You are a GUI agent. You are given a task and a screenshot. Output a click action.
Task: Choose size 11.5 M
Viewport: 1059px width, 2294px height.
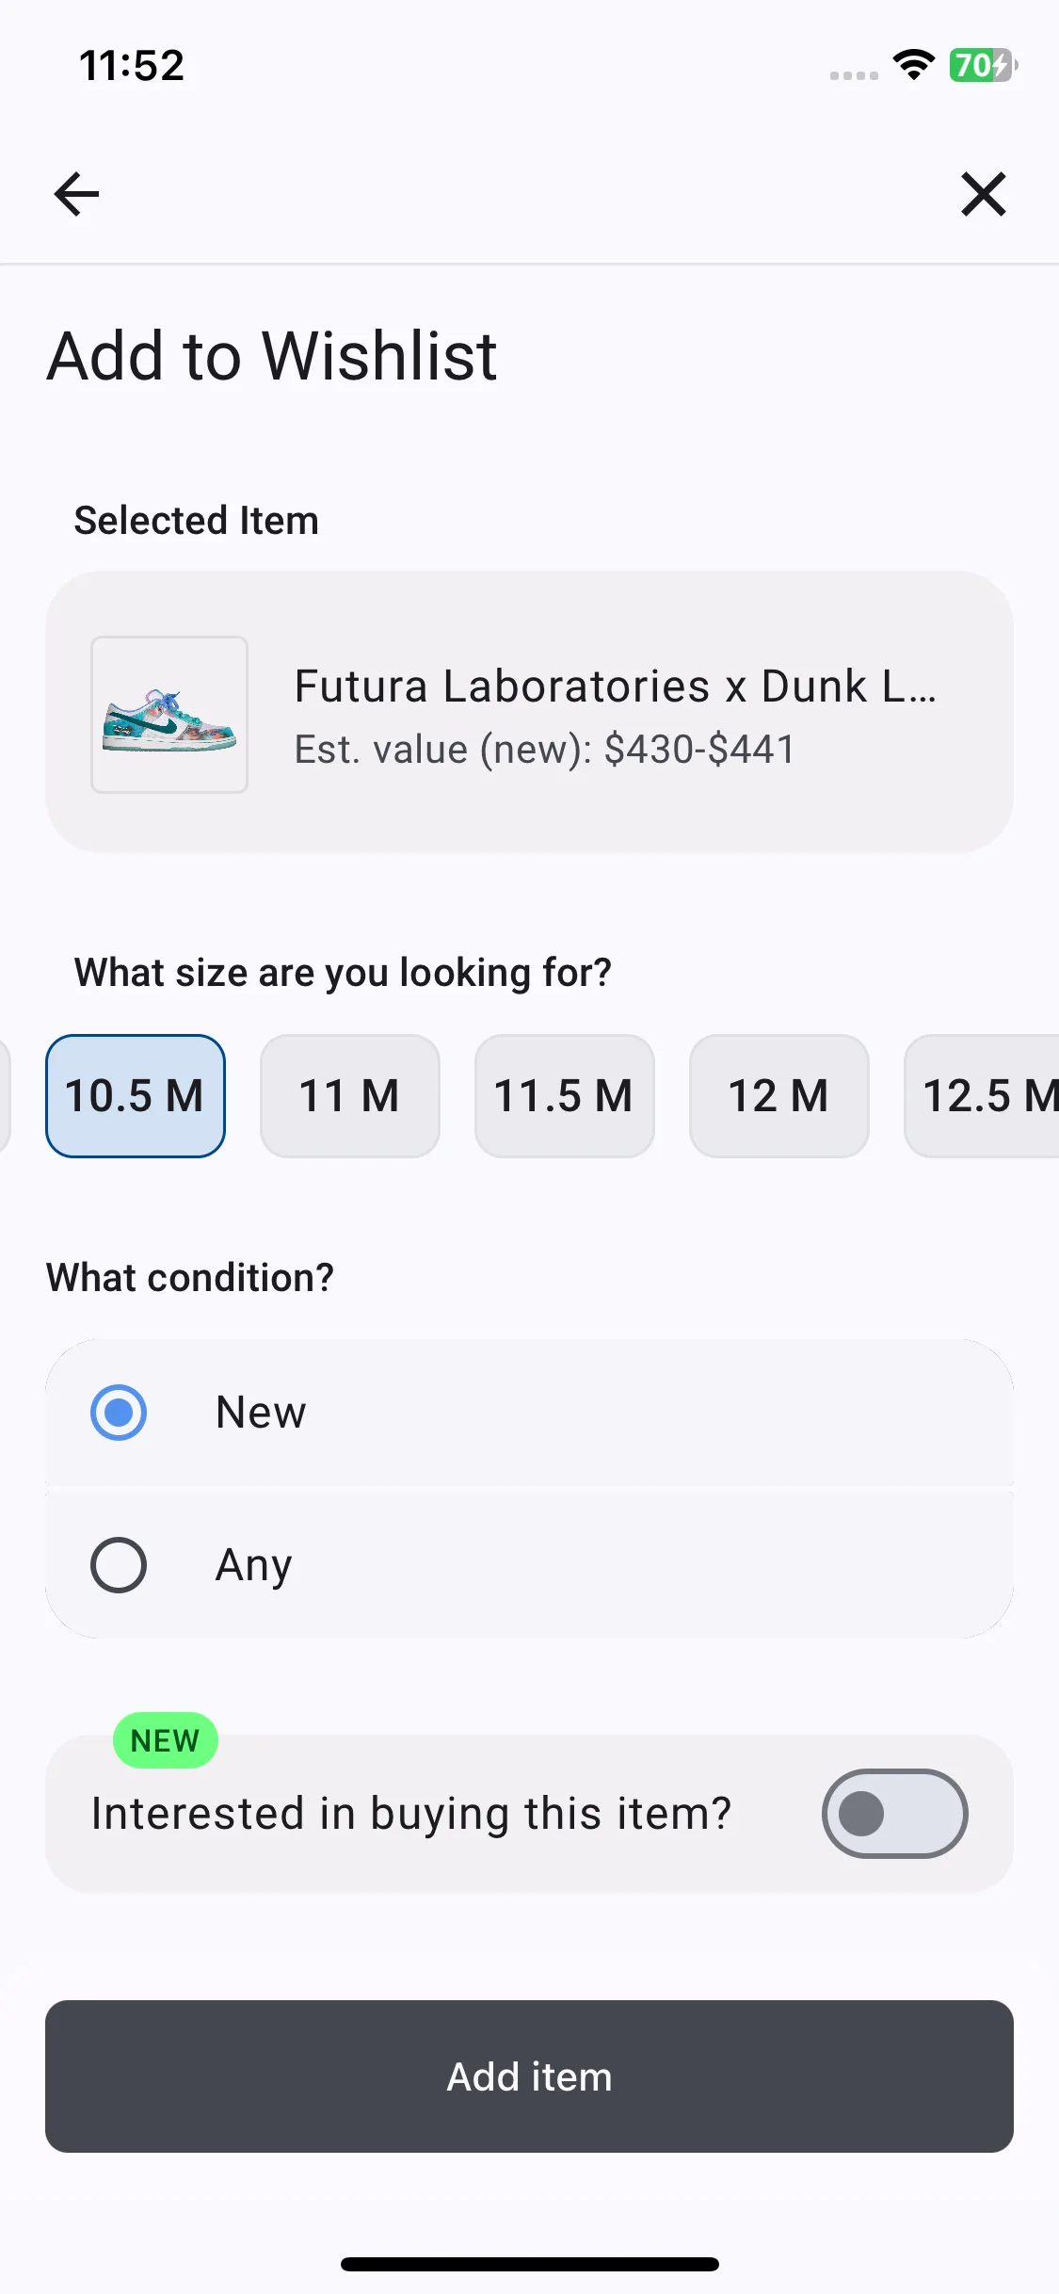click(x=565, y=1096)
